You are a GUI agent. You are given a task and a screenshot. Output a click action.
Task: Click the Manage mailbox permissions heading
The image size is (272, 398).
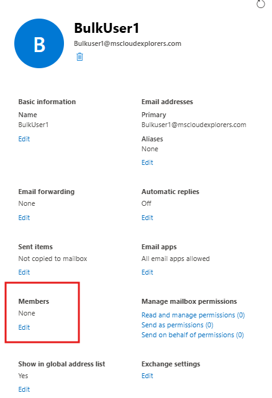[189, 301]
